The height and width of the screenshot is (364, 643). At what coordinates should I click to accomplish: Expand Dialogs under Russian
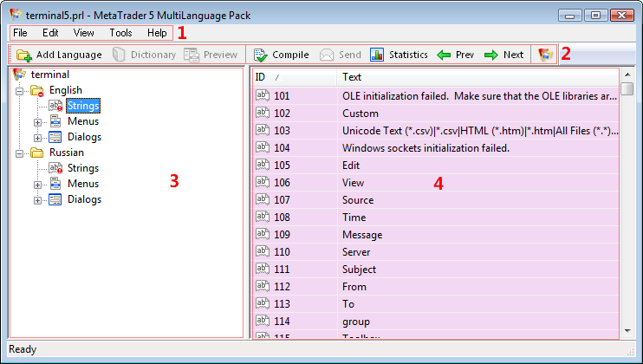[x=37, y=200]
